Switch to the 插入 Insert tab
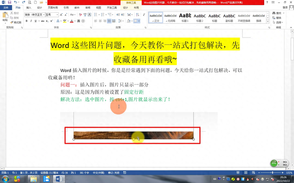The width and height of the screenshot is (294, 183). 28,8
